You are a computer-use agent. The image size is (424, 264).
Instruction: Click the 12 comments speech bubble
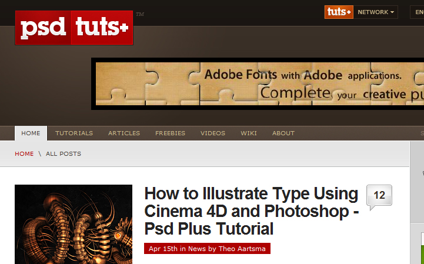click(379, 196)
